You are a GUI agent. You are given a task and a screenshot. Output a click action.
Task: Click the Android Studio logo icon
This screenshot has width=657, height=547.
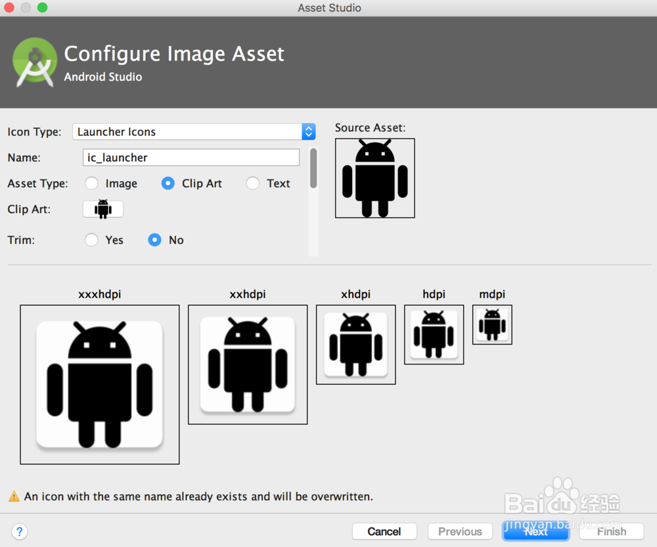pyautogui.click(x=35, y=62)
